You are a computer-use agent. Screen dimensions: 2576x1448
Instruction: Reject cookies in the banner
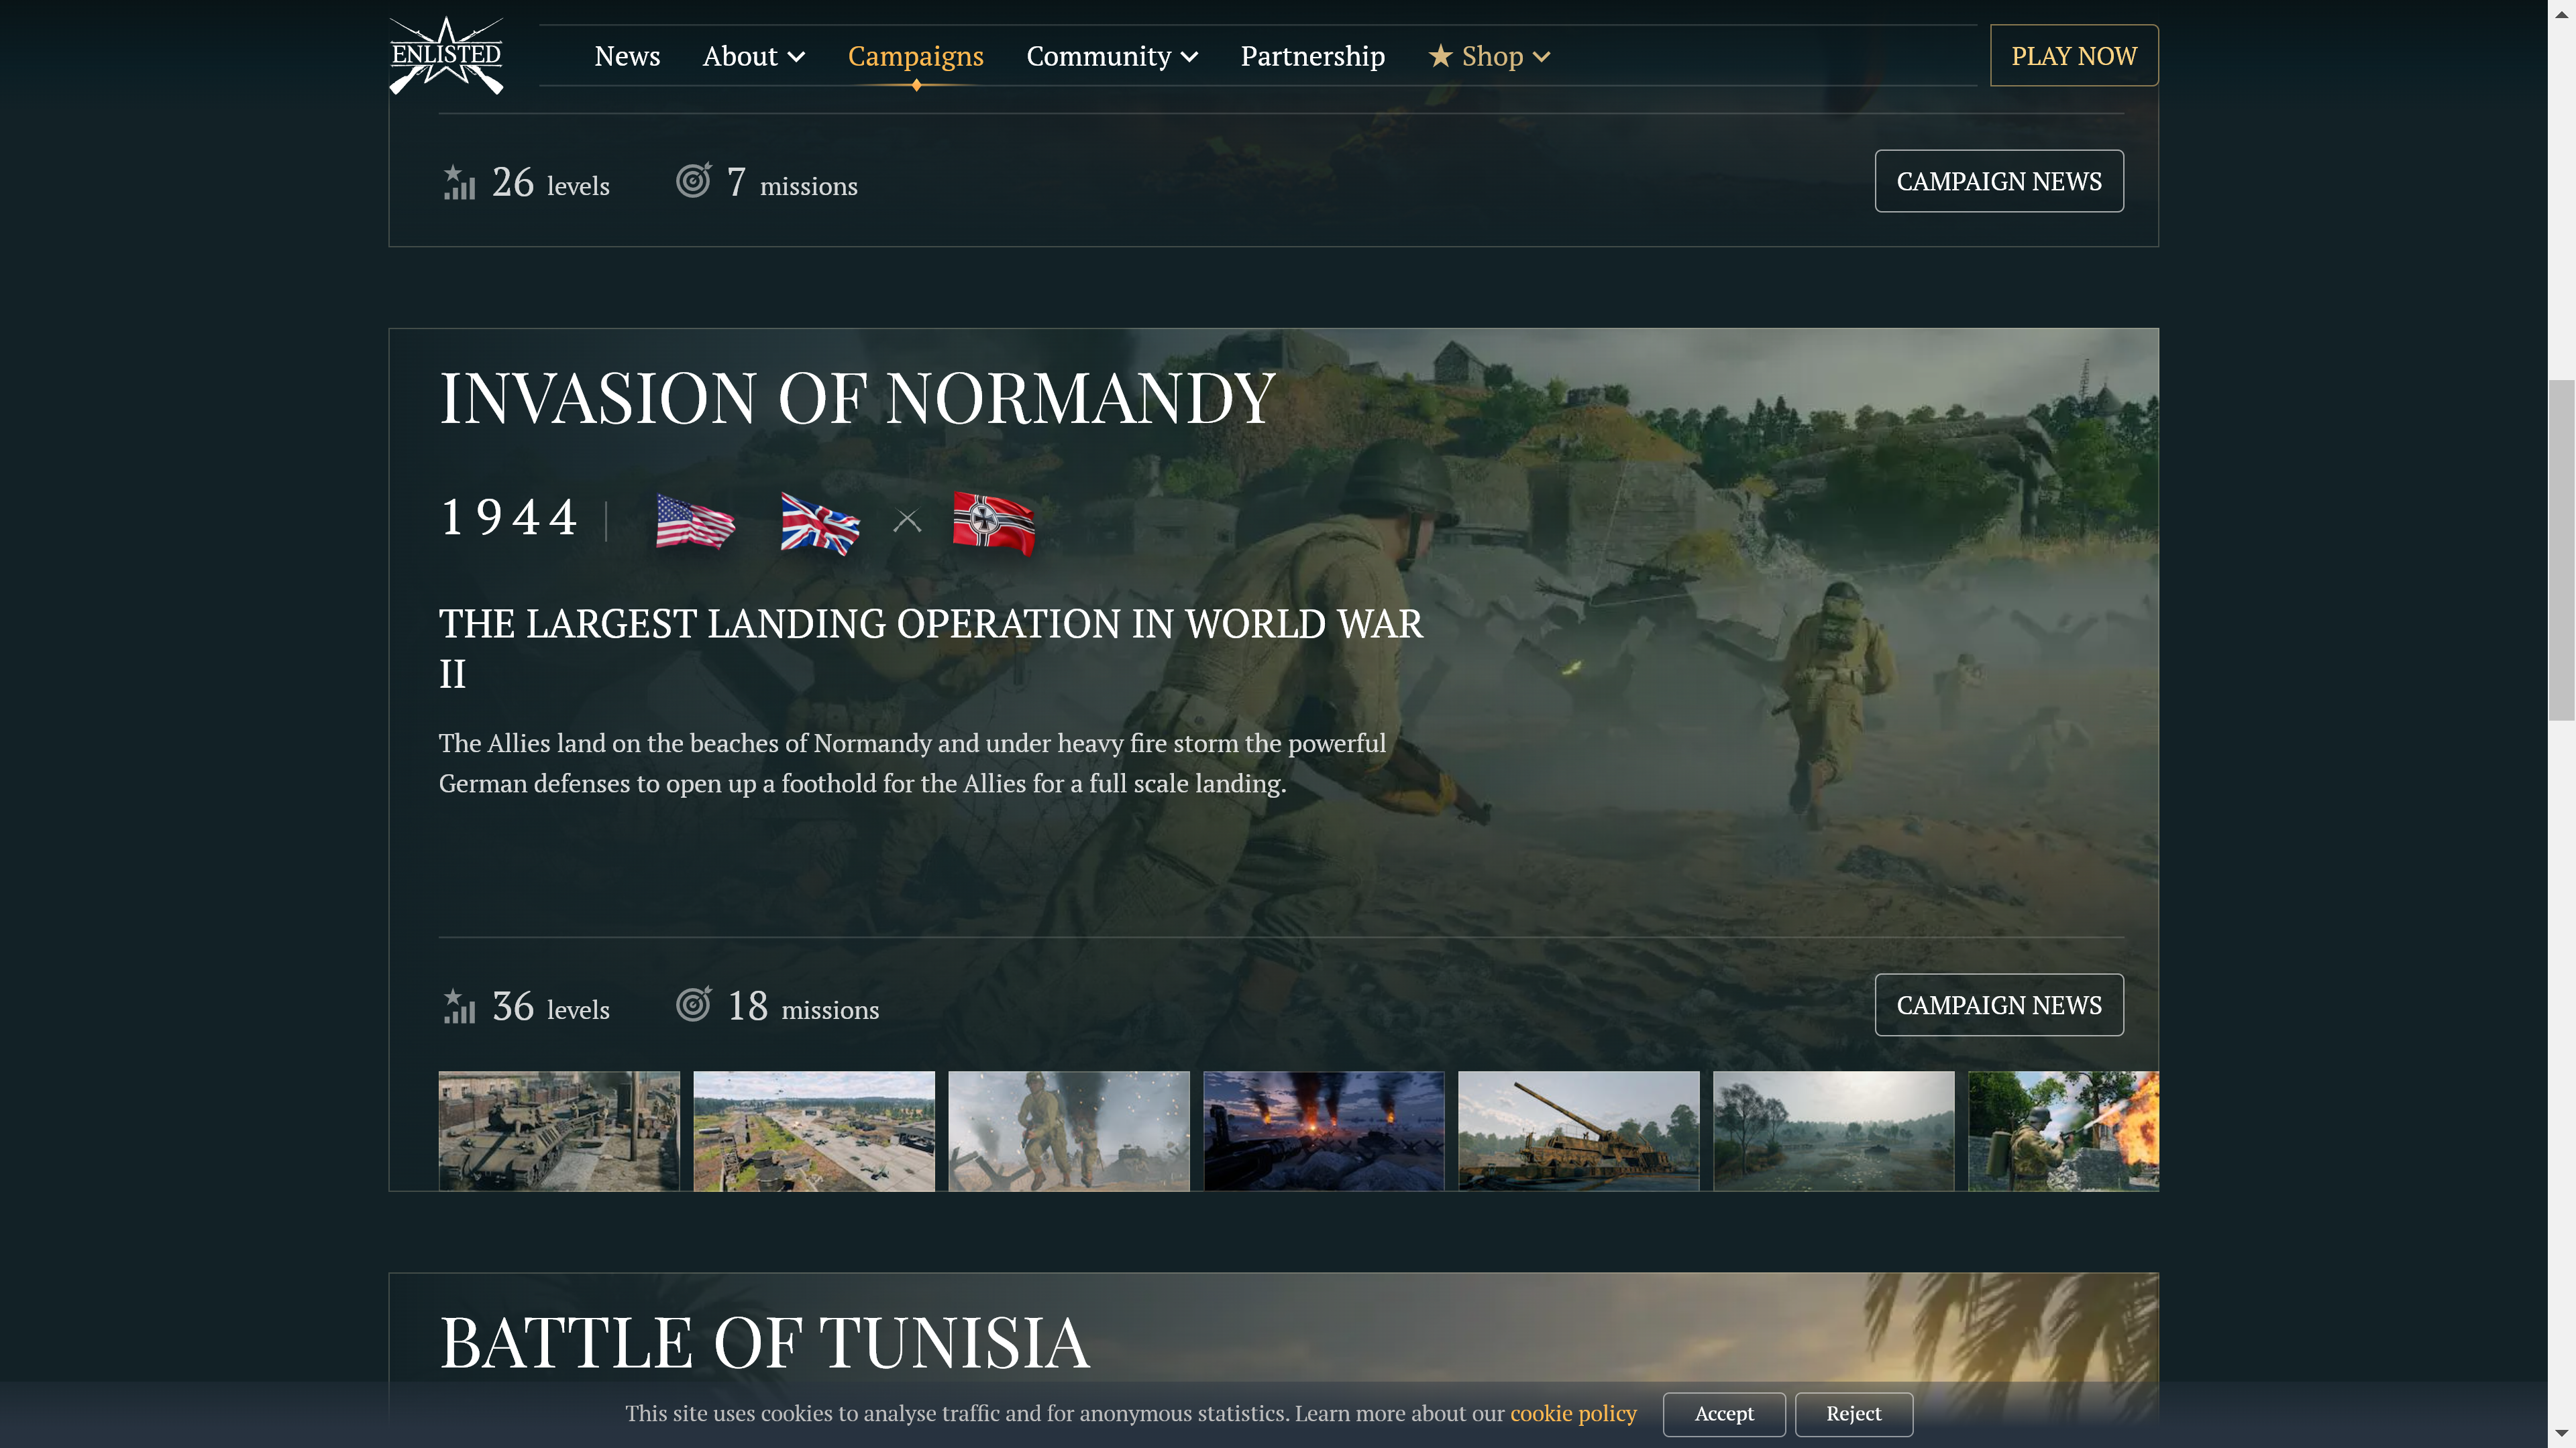(x=1853, y=1414)
